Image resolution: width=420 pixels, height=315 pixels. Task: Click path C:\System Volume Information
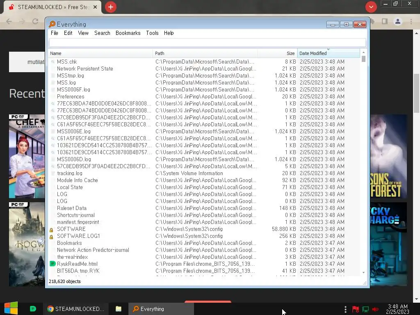[189, 173]
